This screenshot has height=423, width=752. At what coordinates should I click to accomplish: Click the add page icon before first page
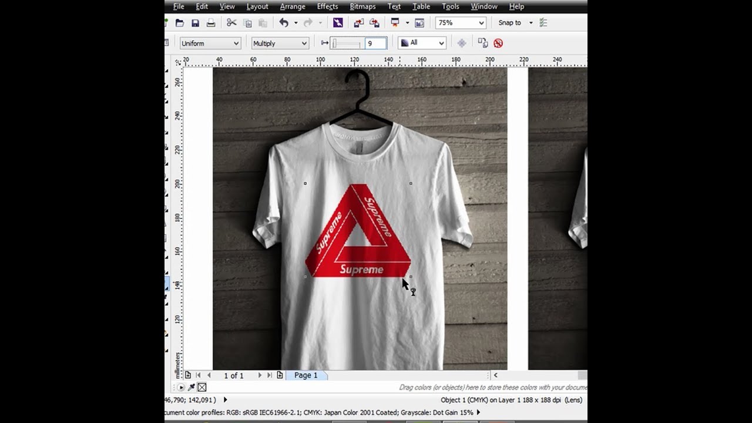click(x=188, y=375)
